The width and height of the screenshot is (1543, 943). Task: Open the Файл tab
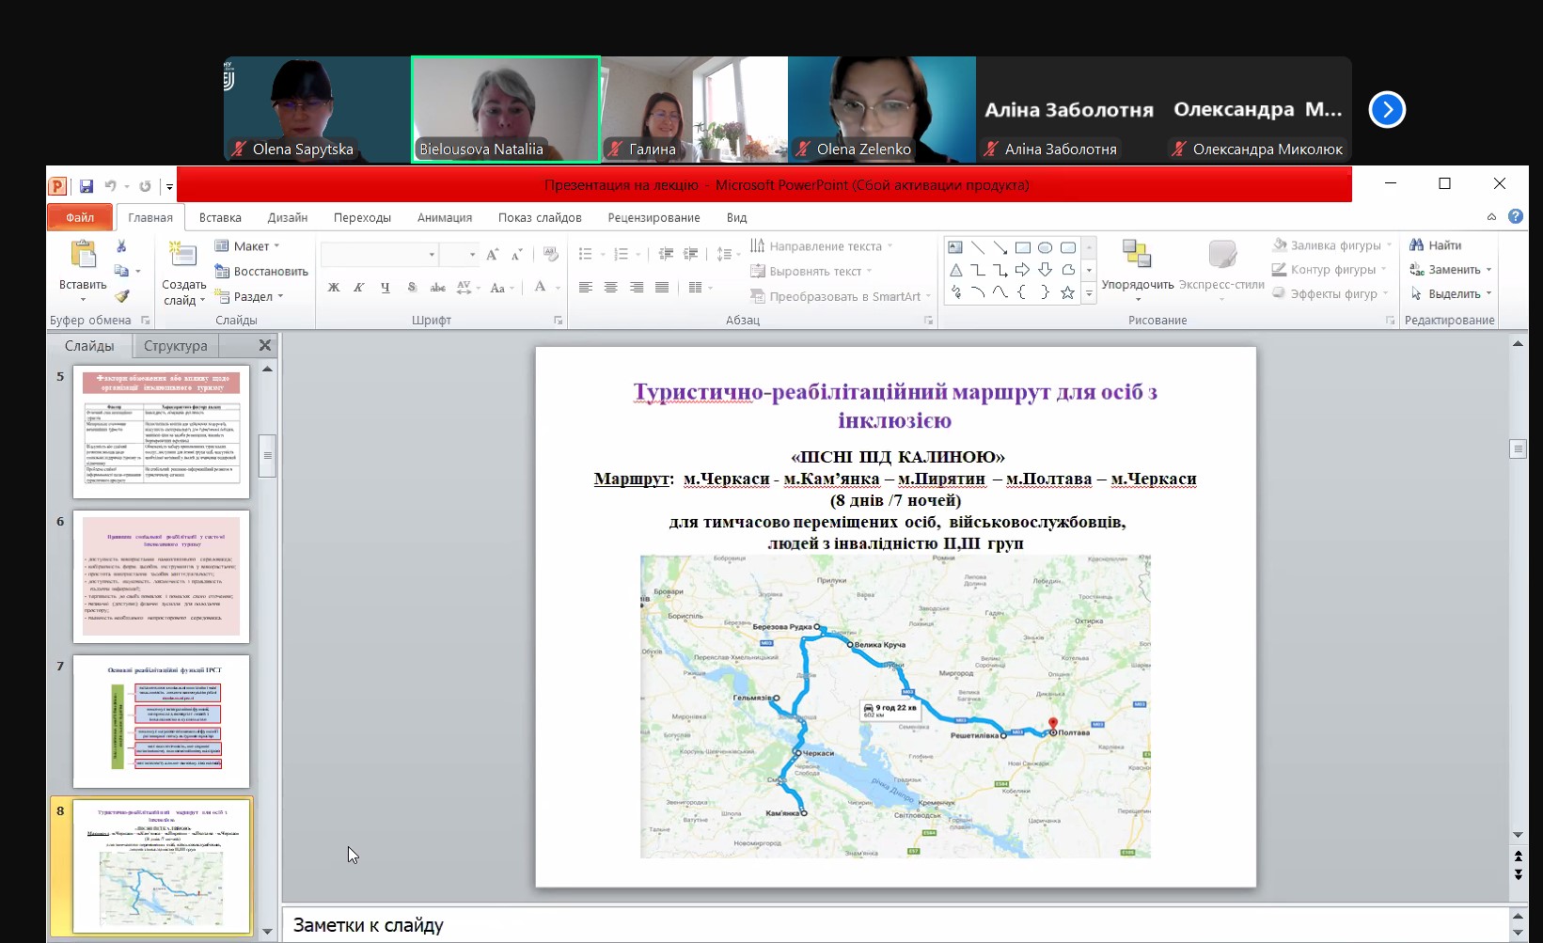click(x=80, y=217)
